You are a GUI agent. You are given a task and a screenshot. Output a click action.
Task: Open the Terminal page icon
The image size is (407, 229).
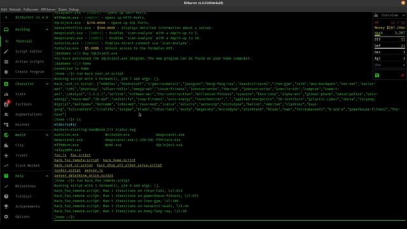(x=7, y=41)
